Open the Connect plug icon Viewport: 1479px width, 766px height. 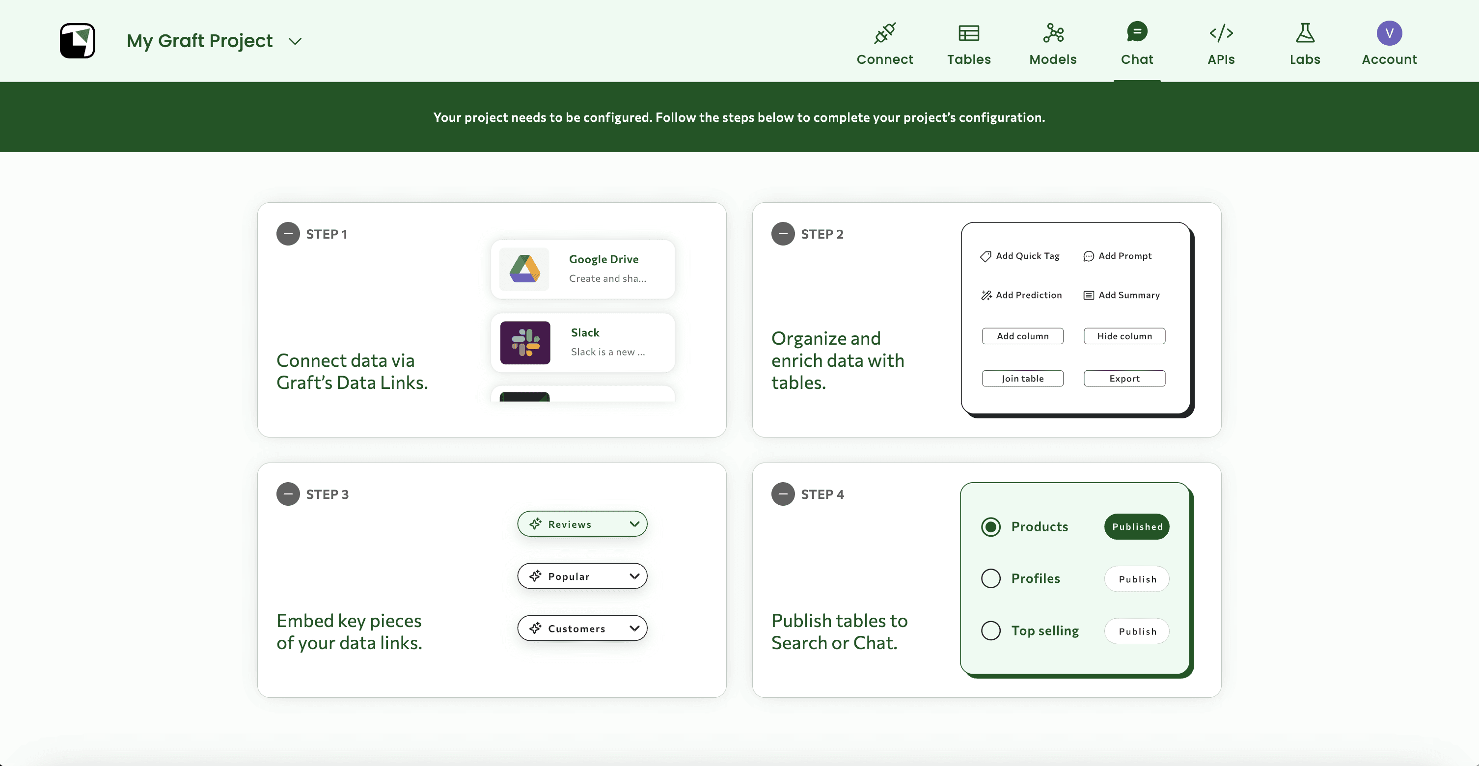click(x=884, y=33)
